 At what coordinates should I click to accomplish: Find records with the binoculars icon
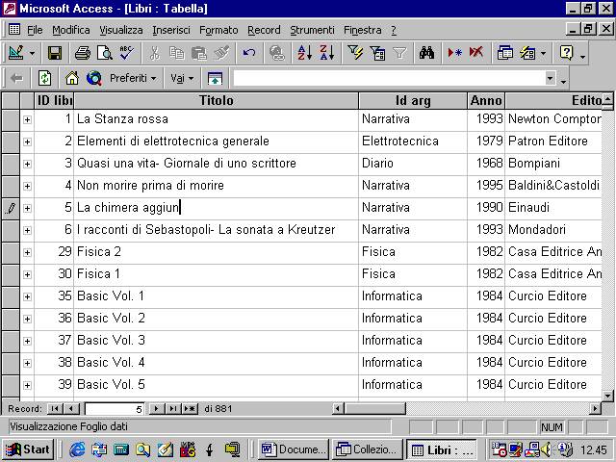coord(426,53)
